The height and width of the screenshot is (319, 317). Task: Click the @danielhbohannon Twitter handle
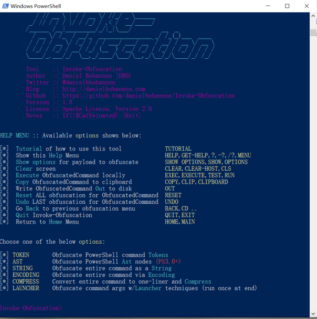coord(89,83)
